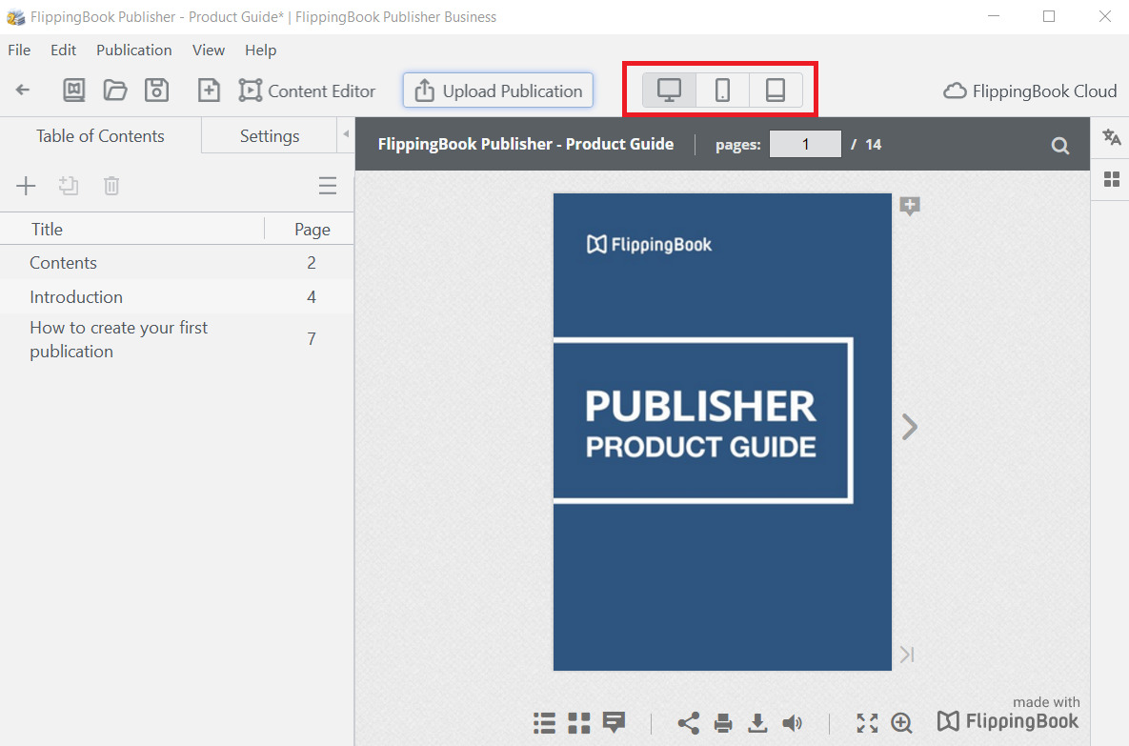Minimize the FlippingBook Publisher window
1129x746 pixels.
click(994, 16)
